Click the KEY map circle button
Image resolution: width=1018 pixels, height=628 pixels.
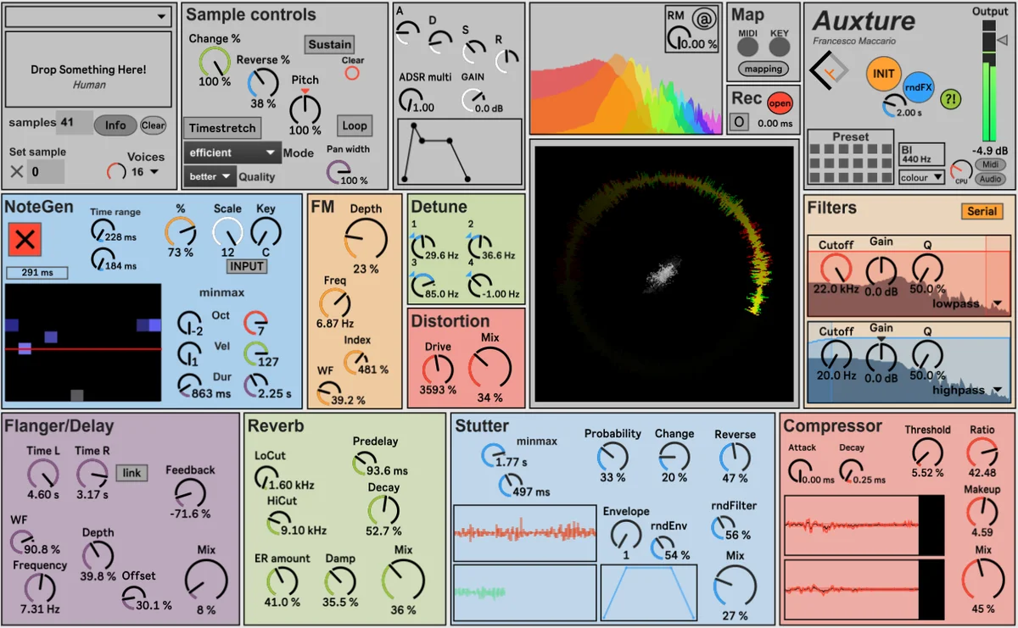click(x=779, y=47)
